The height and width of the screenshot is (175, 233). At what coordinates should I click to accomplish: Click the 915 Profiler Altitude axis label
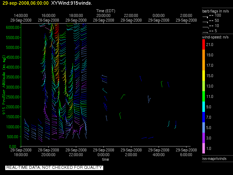coord(4,85)
